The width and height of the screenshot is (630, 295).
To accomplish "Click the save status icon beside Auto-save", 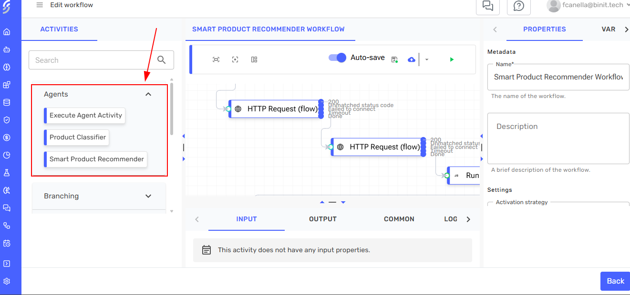I will [394, 59].
